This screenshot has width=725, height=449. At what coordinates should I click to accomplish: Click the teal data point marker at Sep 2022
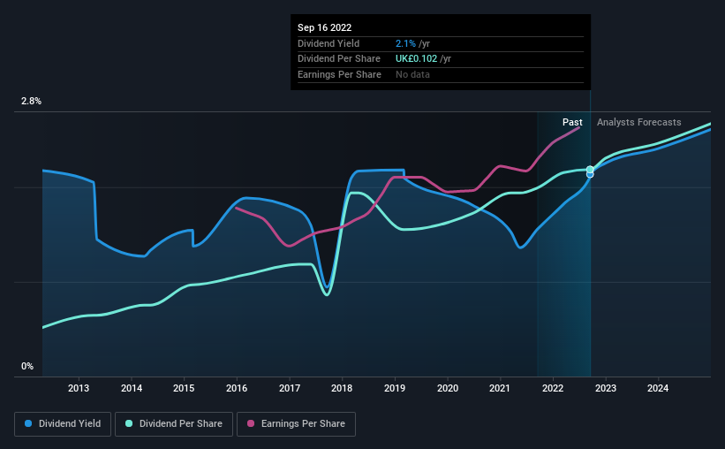point(590,170)
